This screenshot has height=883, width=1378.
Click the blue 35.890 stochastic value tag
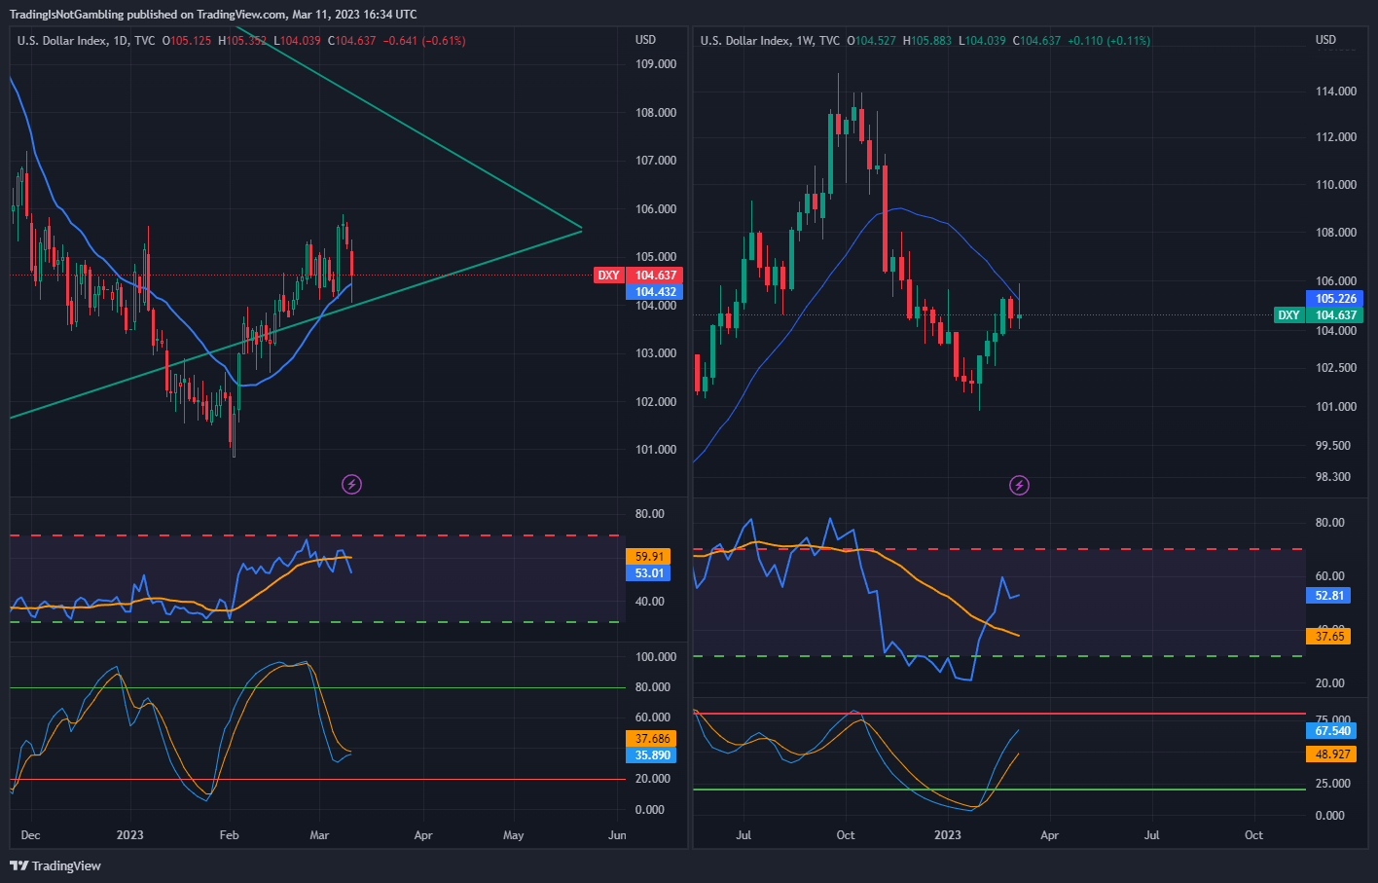point(652,755)
